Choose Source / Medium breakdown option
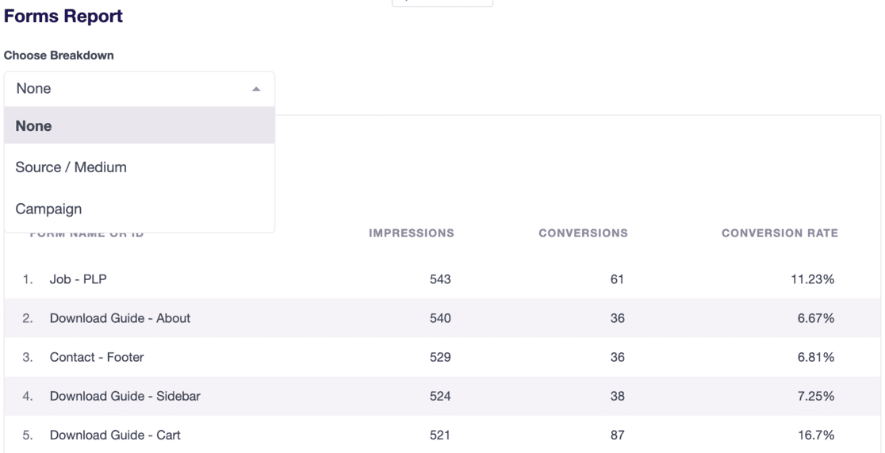 coord(140,167)
